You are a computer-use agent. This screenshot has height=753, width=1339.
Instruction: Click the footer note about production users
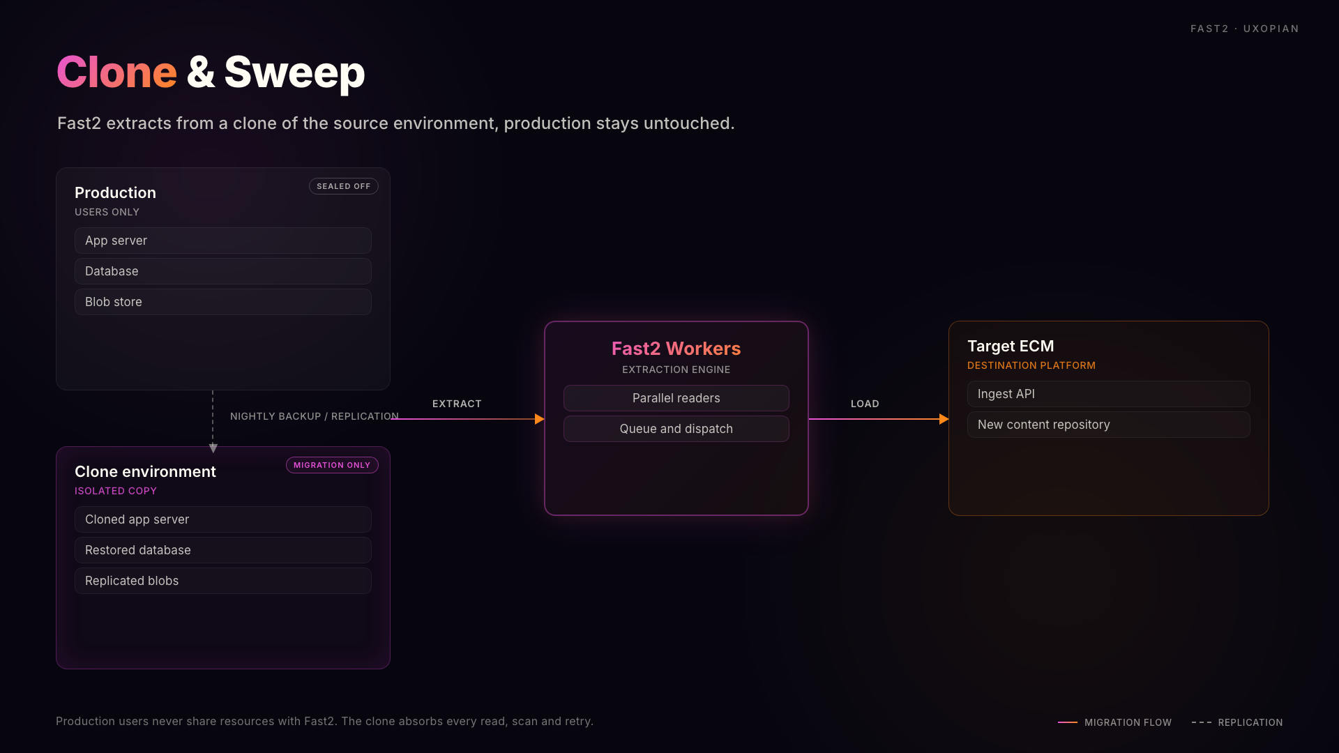tap(324, 721)
